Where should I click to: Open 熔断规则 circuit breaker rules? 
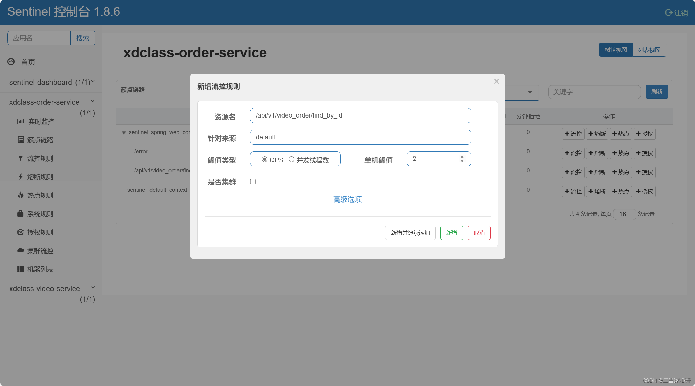[36, 177]
